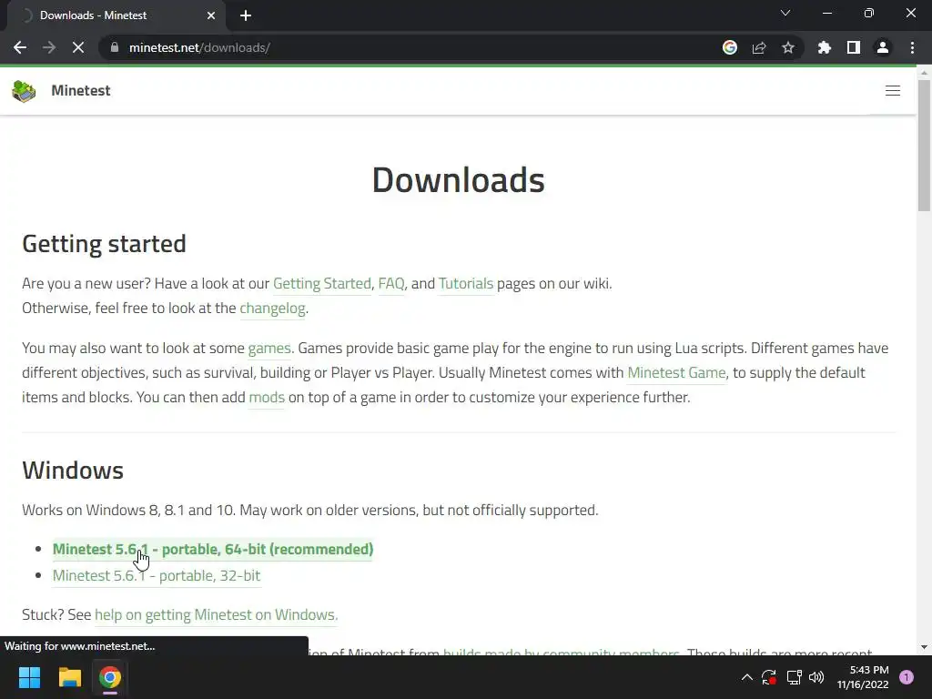This screenshot has height=699, width=932.
Task: Open Chrome extensions puzzle icon
Action: [x=825, y=47]
